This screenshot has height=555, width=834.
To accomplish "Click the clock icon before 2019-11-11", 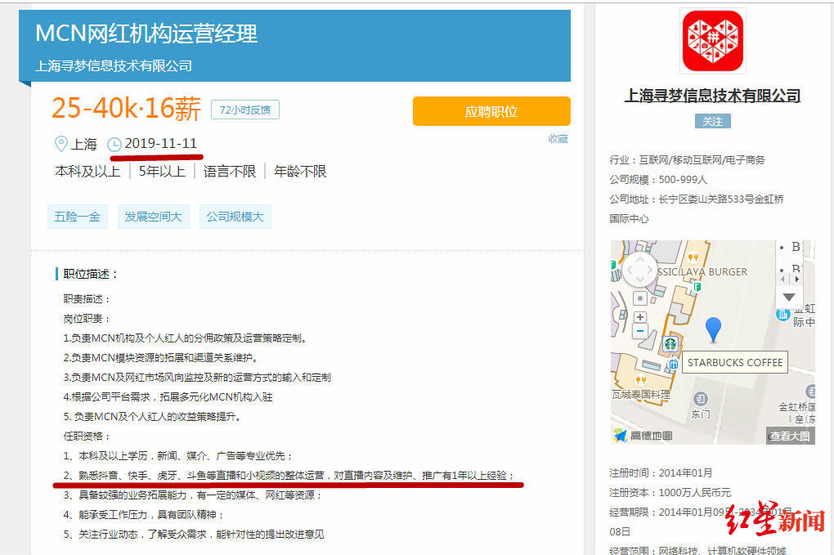I will pos(114,145).
